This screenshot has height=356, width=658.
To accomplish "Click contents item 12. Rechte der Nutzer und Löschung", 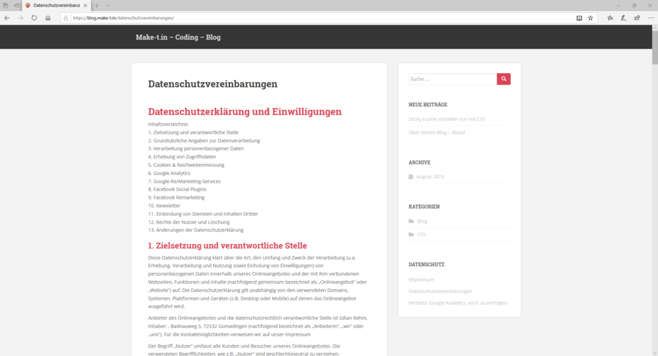I will click(189, 222).
